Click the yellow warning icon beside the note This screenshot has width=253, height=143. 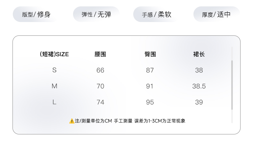72,121
